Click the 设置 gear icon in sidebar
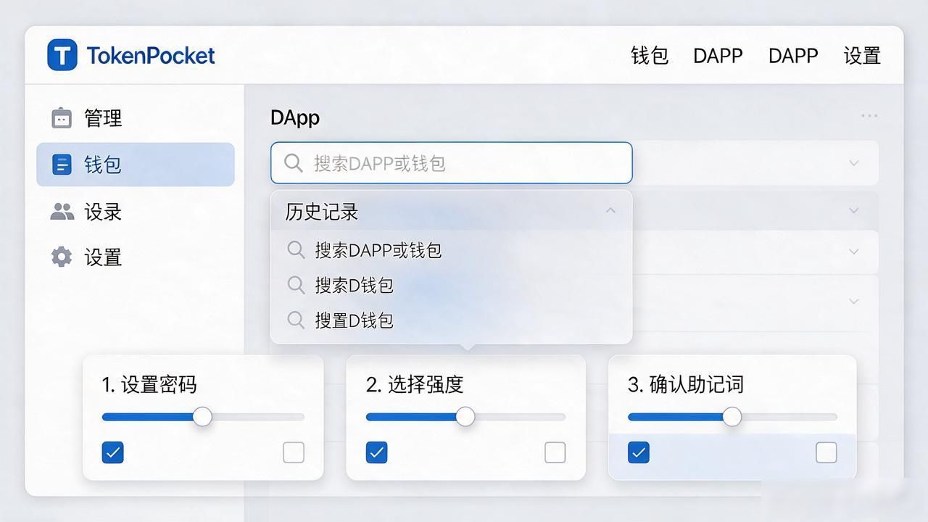The image size is (928, 522). [62, 257]
